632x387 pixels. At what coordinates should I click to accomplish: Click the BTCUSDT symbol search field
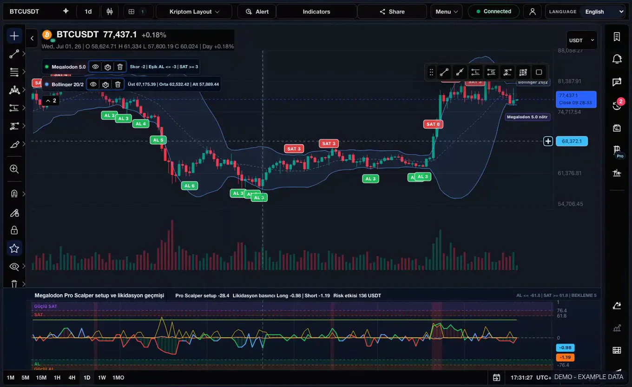[25, 12]
